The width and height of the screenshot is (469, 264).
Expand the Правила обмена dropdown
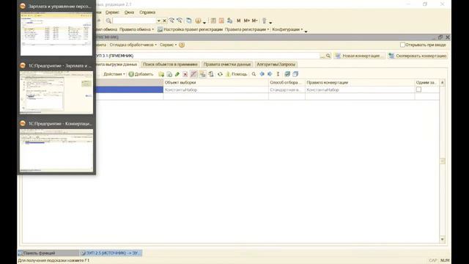[x=136, y=29]
